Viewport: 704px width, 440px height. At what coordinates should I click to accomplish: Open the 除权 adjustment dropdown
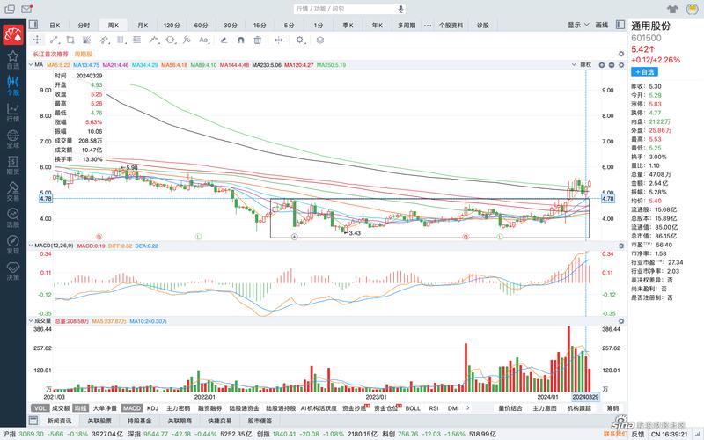pos(585,64)
